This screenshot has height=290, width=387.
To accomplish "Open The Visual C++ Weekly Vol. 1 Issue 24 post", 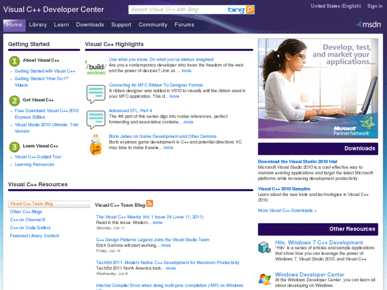I will [150, 217].
